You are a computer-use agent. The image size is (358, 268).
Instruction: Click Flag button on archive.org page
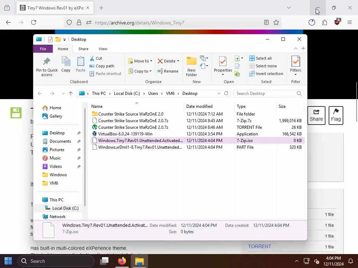click(336, 115)
